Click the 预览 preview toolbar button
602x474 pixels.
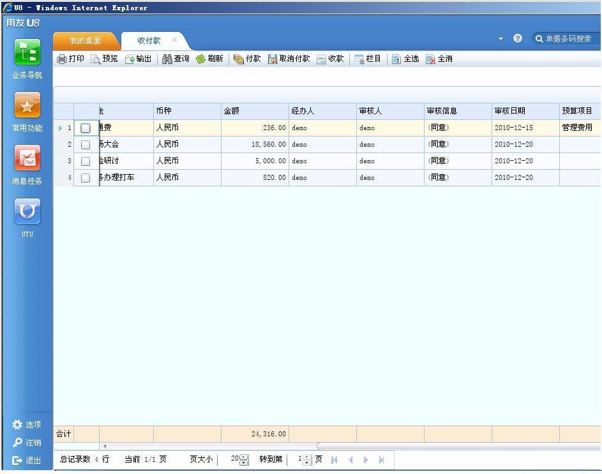(104, 59)
